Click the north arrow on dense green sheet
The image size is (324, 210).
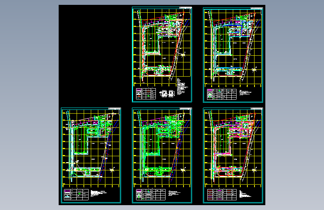[x=183, y=170]
